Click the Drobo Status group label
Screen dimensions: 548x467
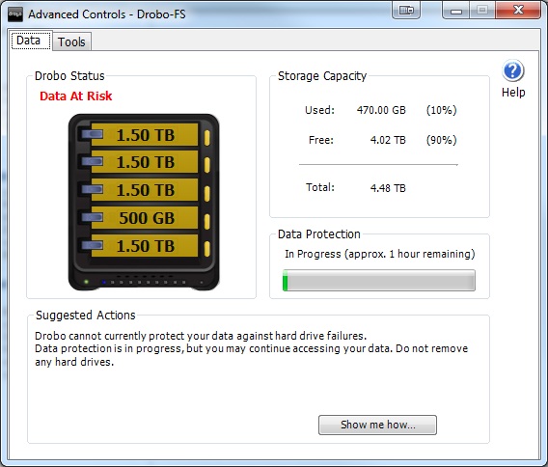[x=69, y=76]
